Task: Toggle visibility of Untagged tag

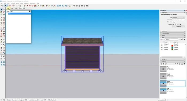Action: click(x=162, y=44)
